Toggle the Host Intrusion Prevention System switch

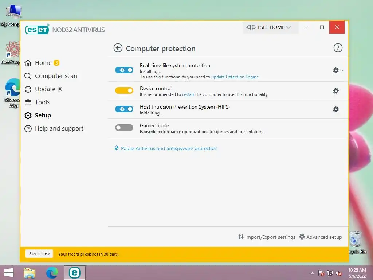[x=124, y=109]
